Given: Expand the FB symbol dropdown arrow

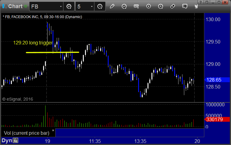Looking at the screenshot, I should [61, 6].
